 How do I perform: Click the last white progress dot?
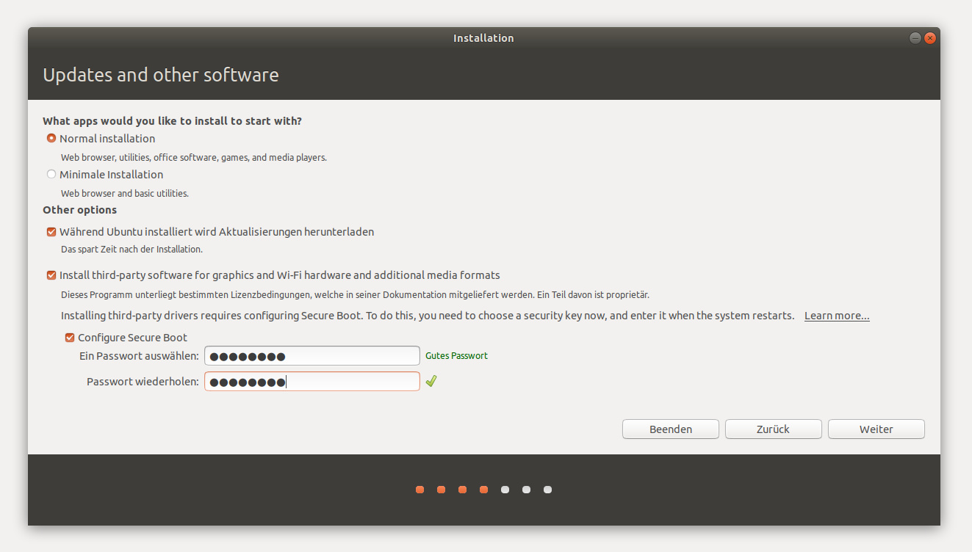pos(547,490)
